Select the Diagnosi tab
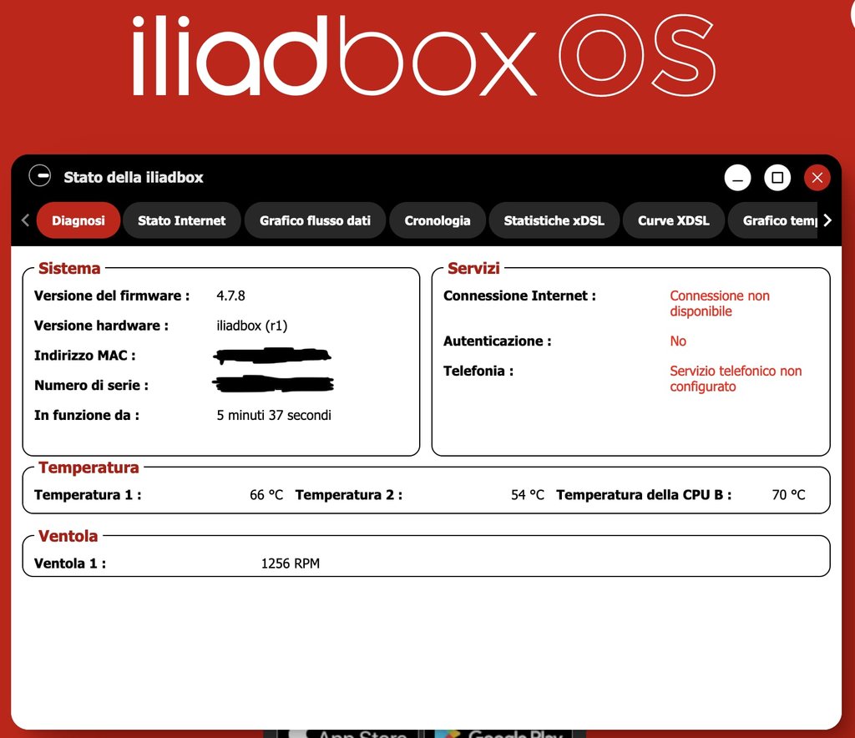This screenshot has width=855, height=738. click(x=78, y=220)
